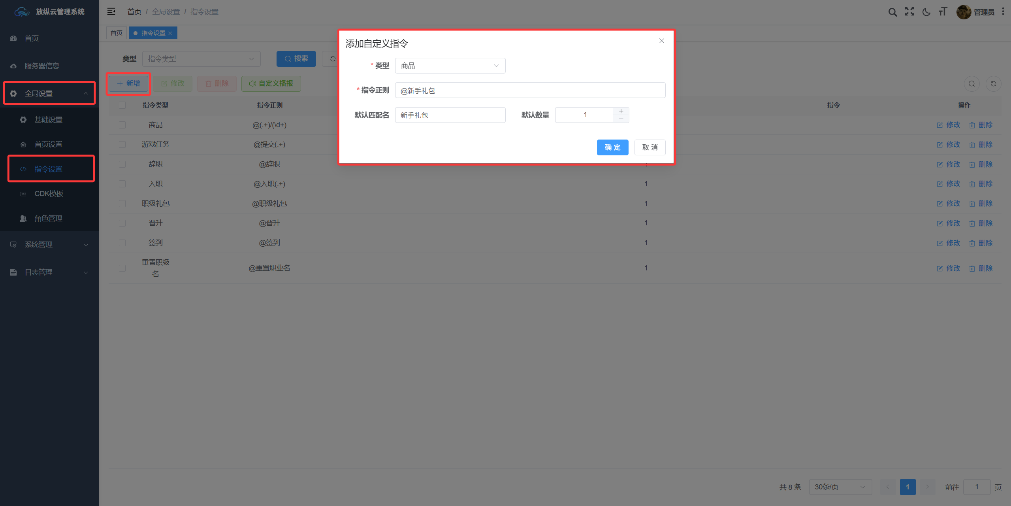1011x506 pixels.
Task: Decrease the default quantity with minus
Action: pos(621,119)
